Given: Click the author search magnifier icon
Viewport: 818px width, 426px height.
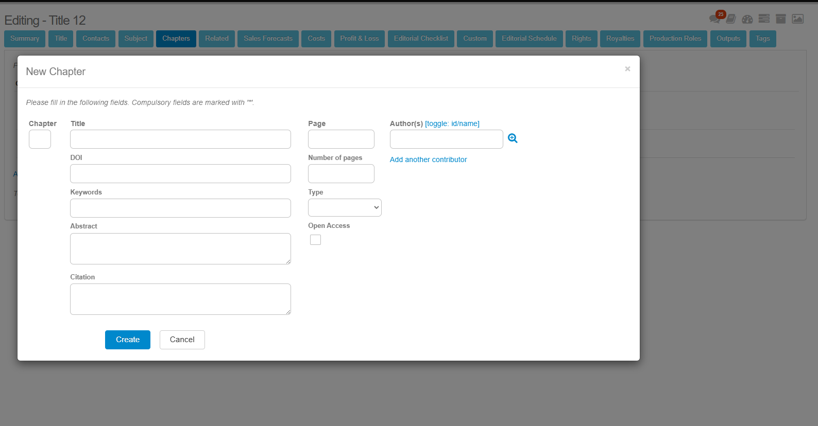Looking at the screenshot, I should pos(513,138).
